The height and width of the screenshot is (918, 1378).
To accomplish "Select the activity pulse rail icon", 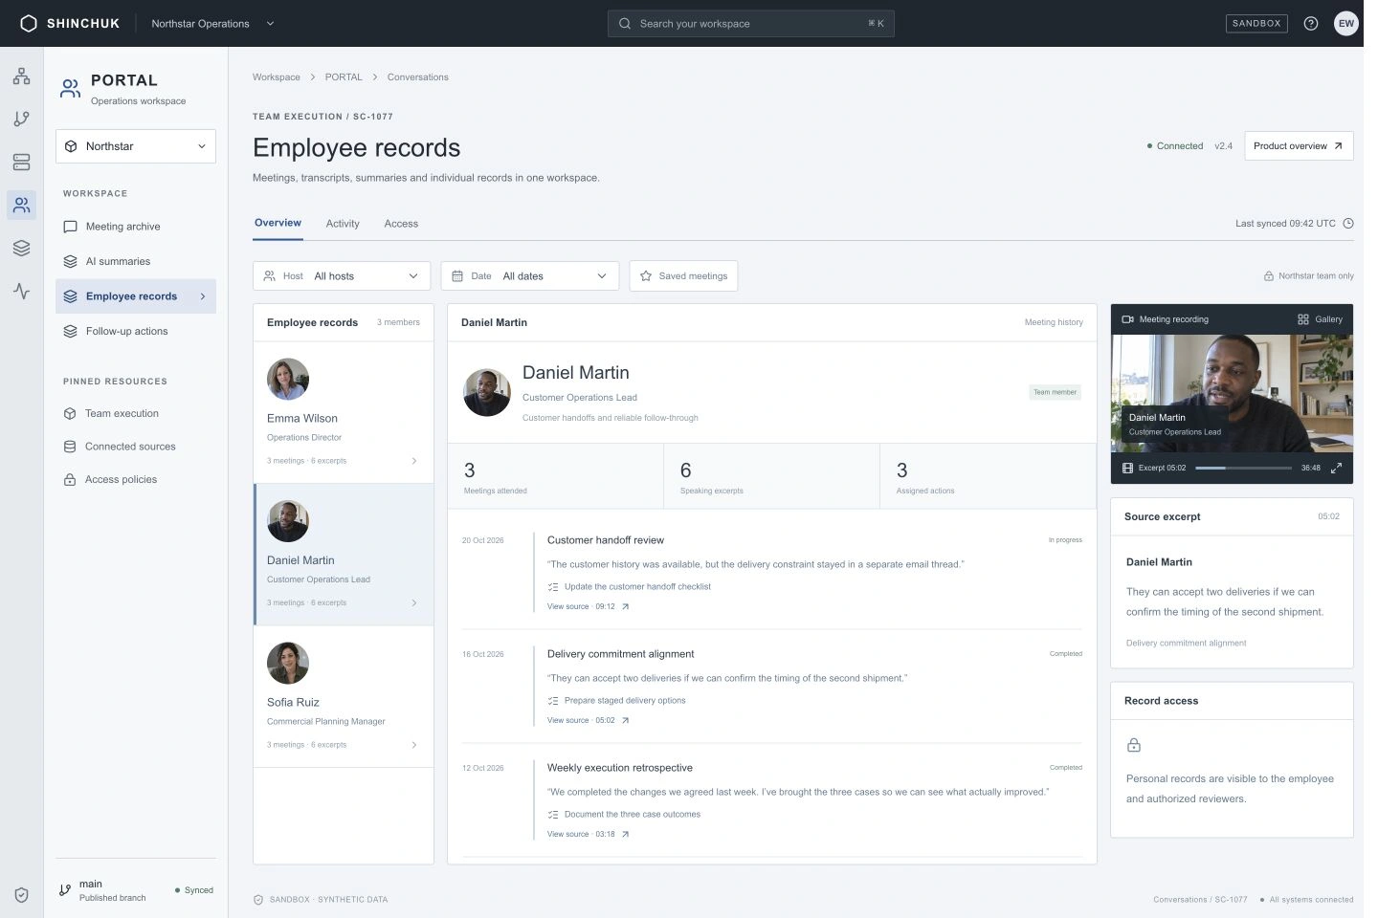I will 21,291.
